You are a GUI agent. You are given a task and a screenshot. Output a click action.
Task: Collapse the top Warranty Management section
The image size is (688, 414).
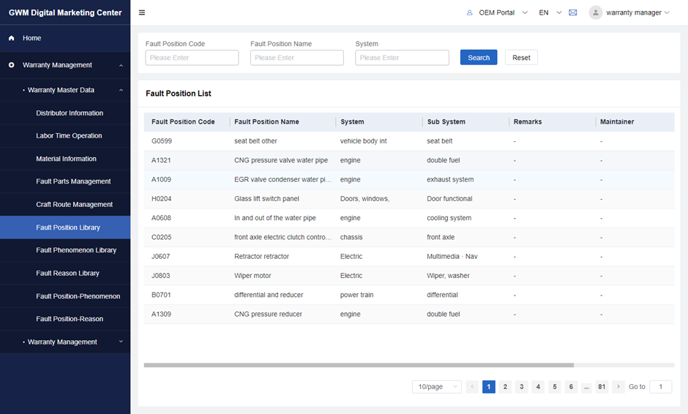click(121, 65)
